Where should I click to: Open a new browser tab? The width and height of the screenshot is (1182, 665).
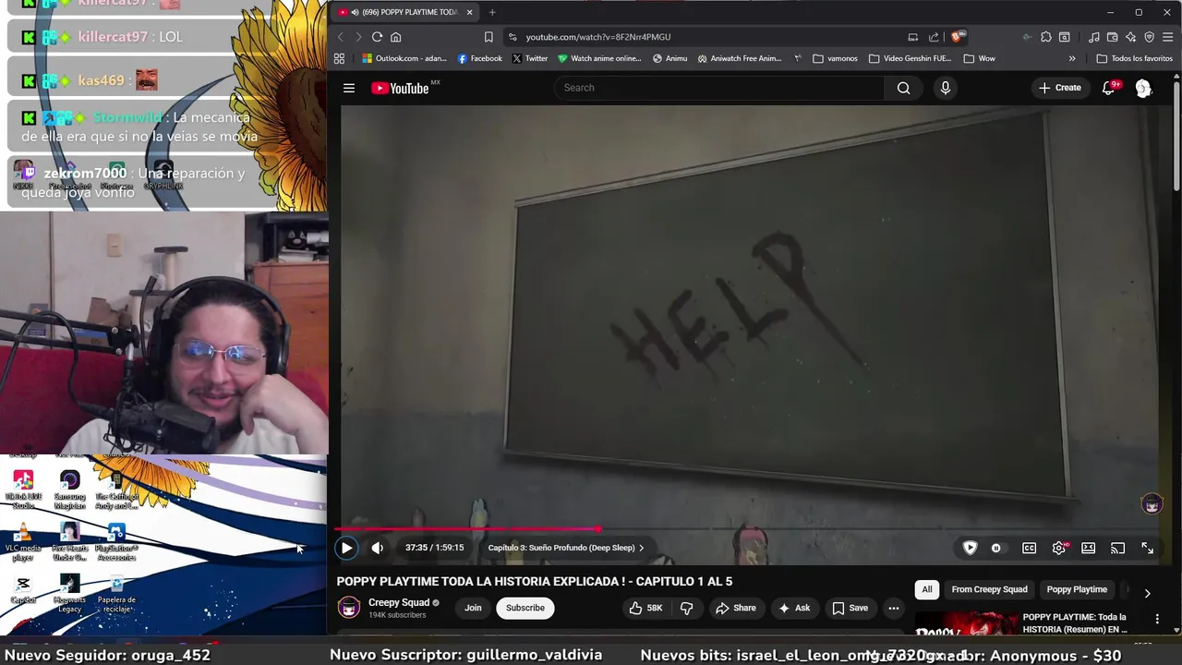point(492,12)
